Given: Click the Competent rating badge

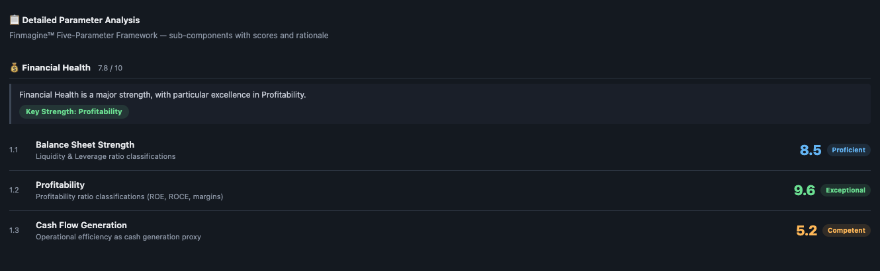Looking at the screenshot, I should (x=846, y=231).
